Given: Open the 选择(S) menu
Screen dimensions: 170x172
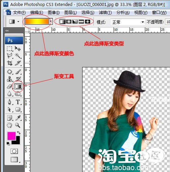Looking at the screenshot, I should click(88, 13).
